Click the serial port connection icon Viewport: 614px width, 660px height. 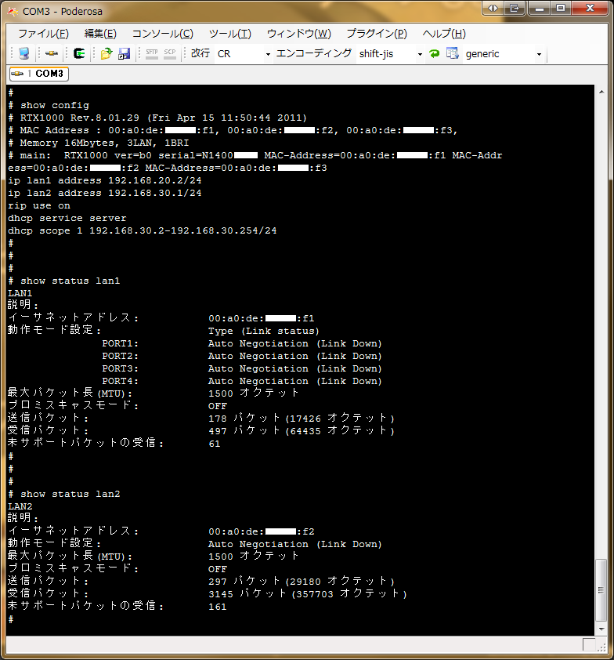point(51,54)
